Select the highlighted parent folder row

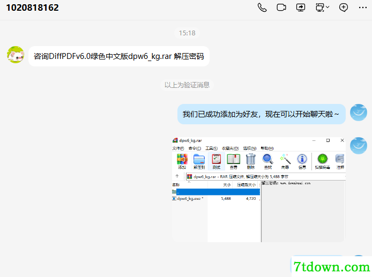click(x=216, y=192)
